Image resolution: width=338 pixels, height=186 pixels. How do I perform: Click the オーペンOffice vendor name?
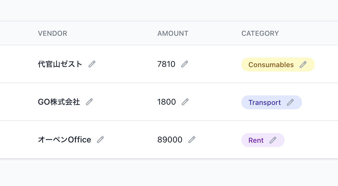coord(64,140)
